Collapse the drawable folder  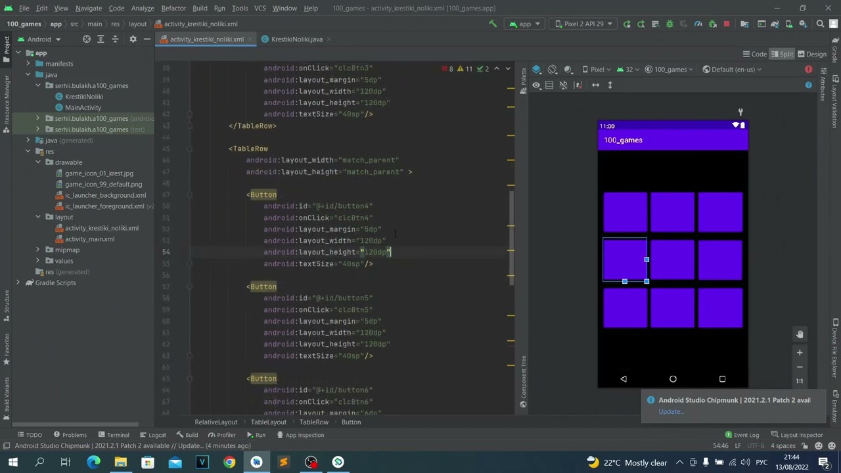coord(38,162)
